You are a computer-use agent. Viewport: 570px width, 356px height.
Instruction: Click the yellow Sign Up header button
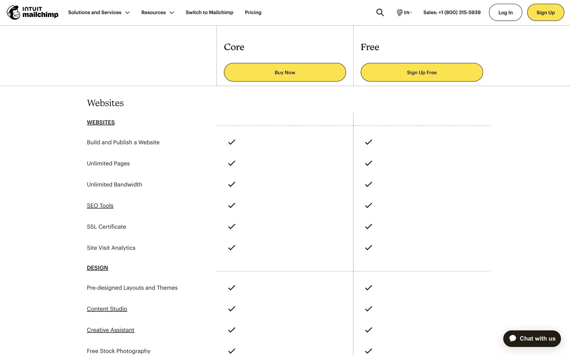[x=545, y=12]
